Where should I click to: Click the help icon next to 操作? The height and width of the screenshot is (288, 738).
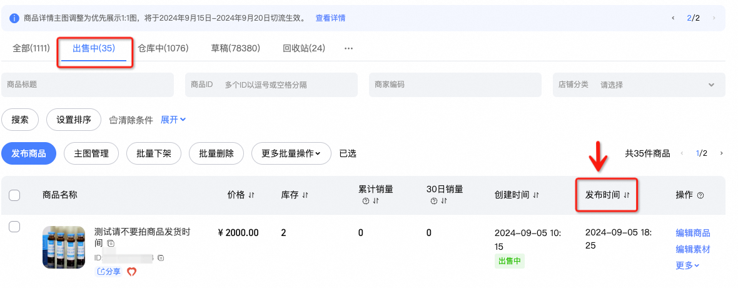(700, 195)
